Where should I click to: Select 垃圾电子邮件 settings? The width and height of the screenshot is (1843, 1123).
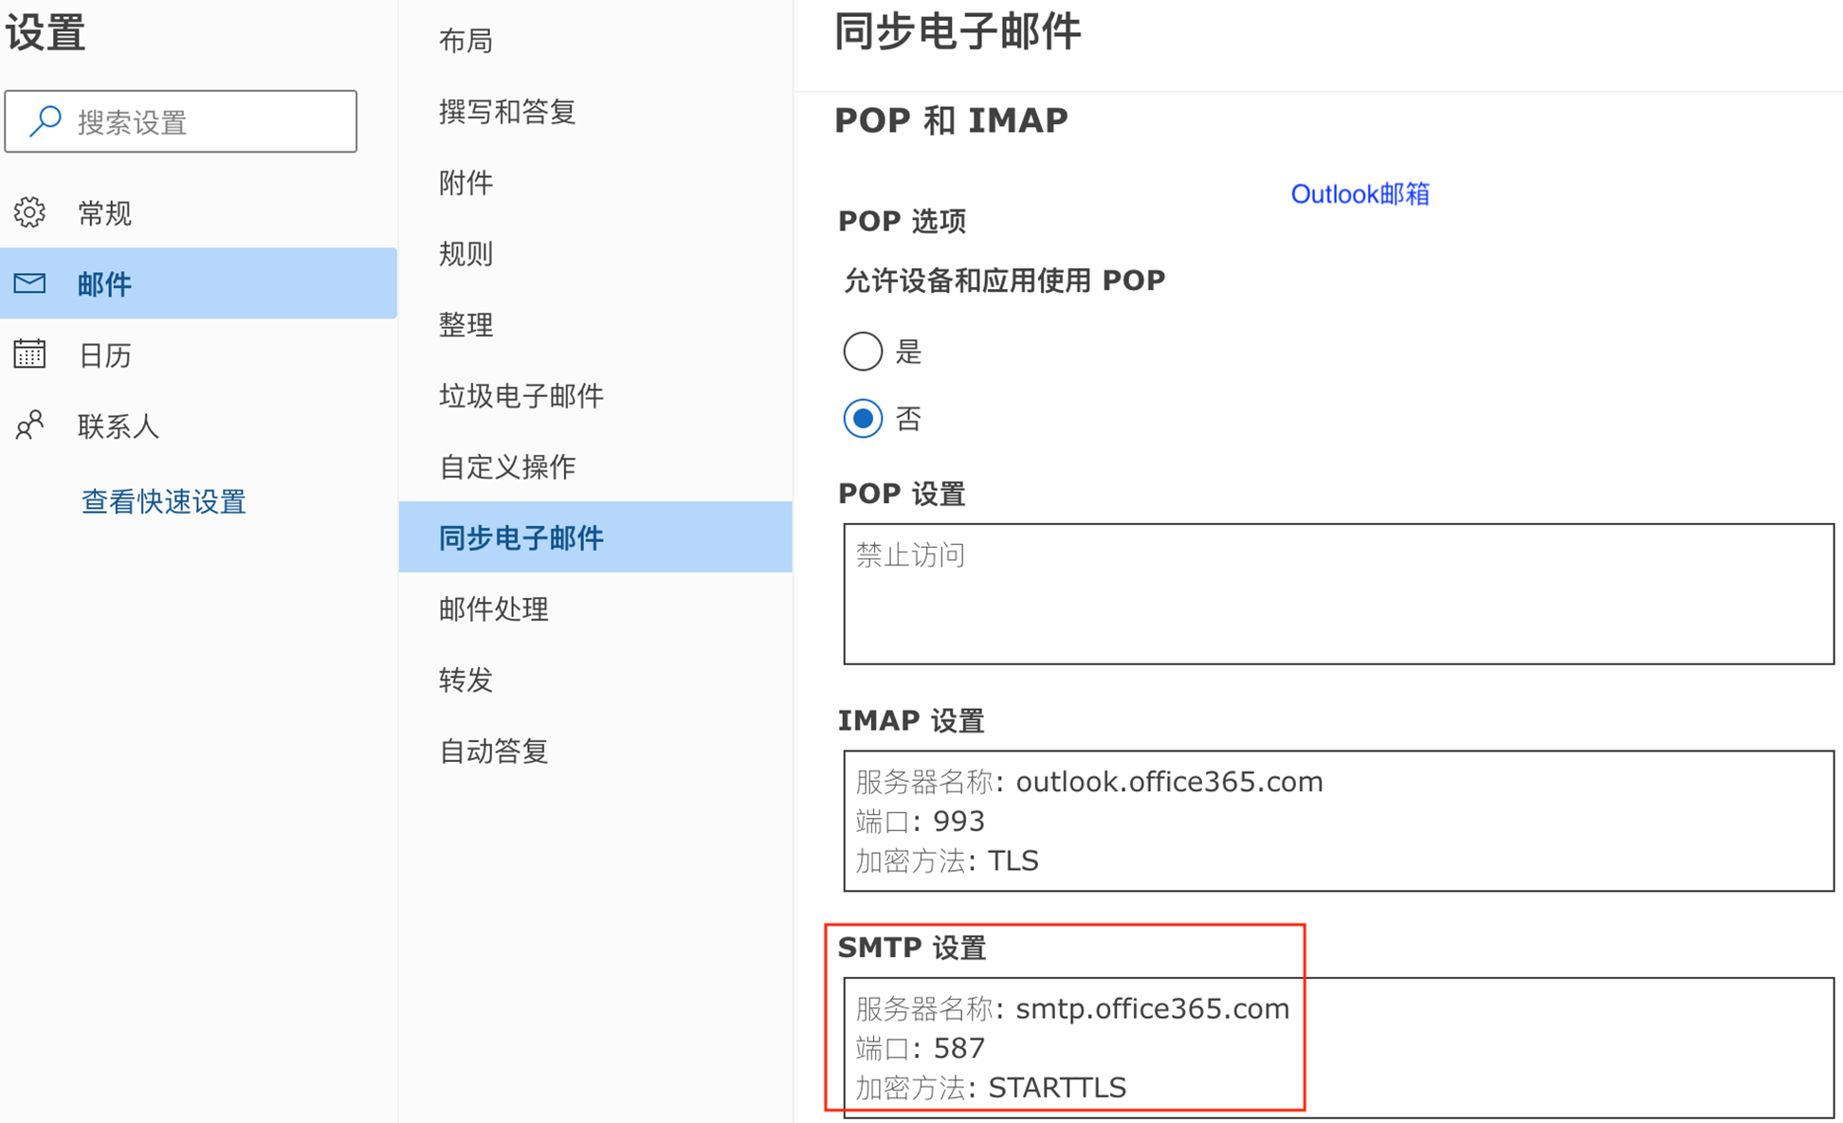tap(520, 396)
